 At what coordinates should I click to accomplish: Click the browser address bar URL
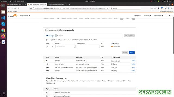[70, 8]
